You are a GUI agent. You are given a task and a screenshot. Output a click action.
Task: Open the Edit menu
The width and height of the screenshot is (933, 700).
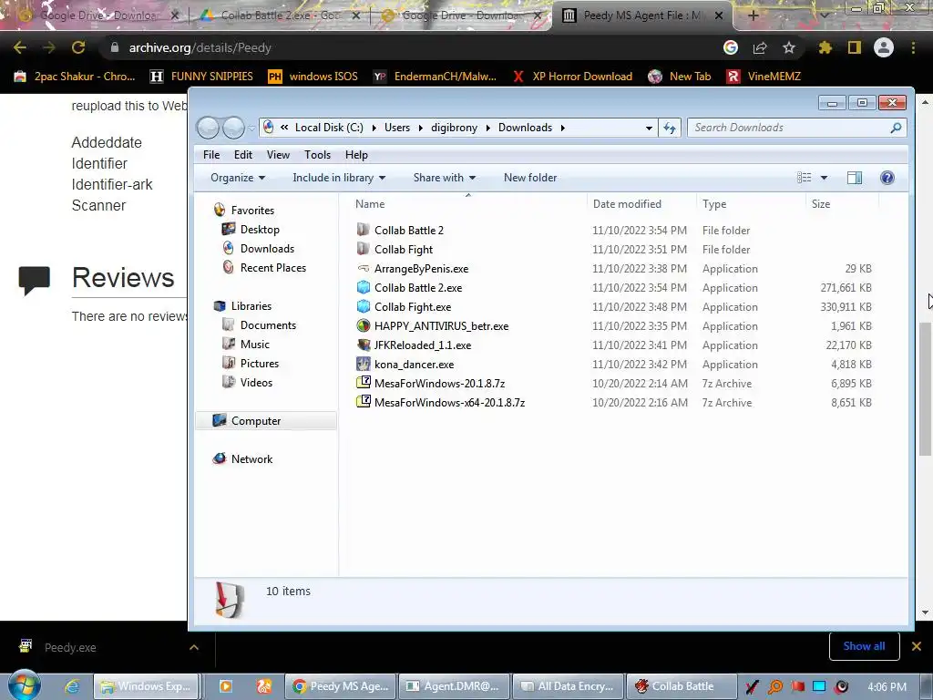242,155
